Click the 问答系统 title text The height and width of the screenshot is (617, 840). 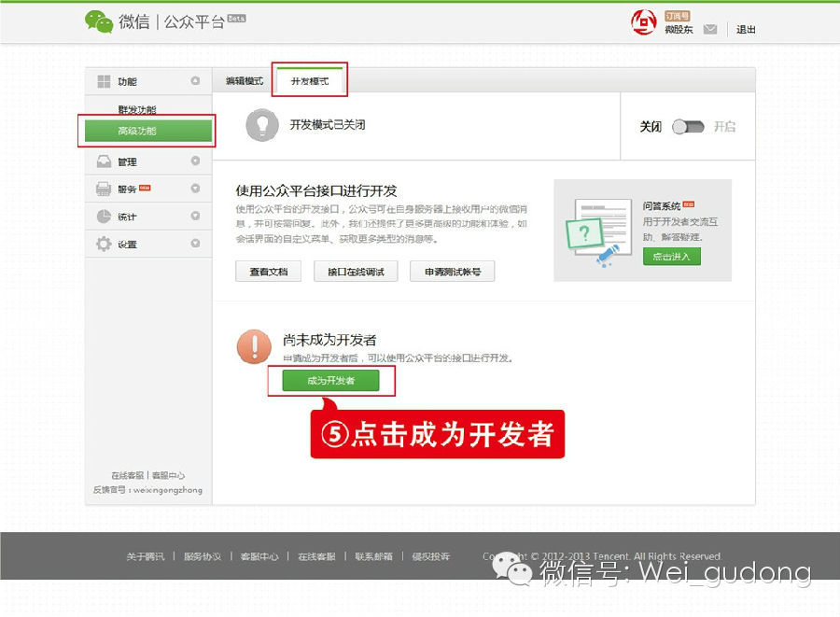[x=662, y=206]
